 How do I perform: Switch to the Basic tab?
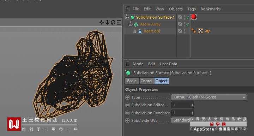[132, 81]
